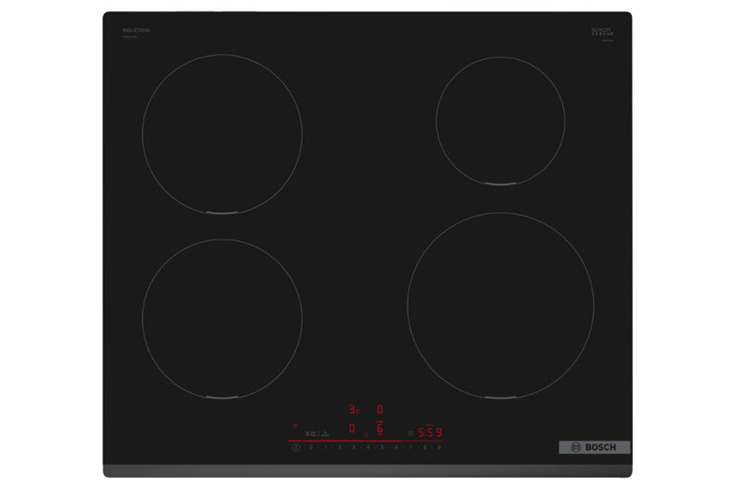Viewport: 736px width, 490px height.
Task: Tap the childproof lock symbols left of displays
Action: tap(317, 434)
